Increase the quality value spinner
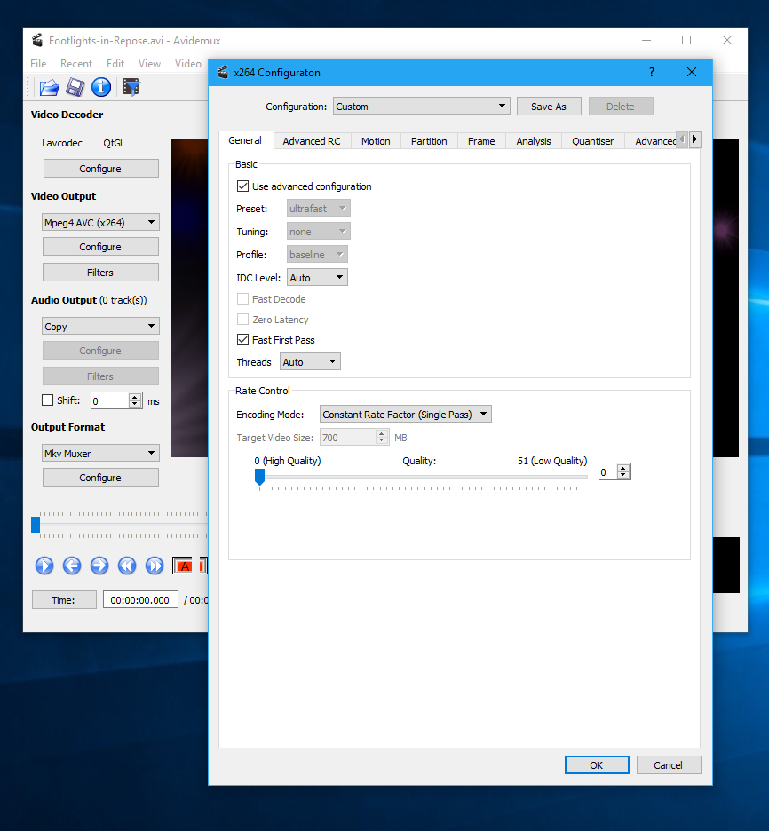This screenshot has width=769, height=831. (623, 467)
